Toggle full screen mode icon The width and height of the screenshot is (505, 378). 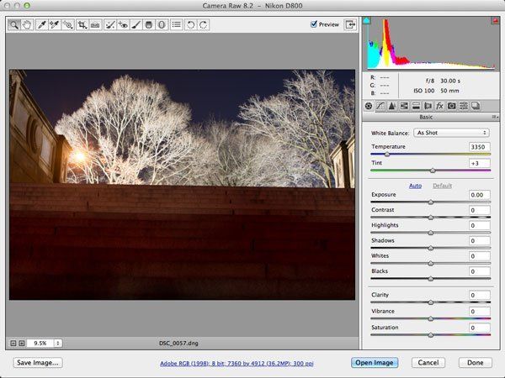[x=350, y=24]
